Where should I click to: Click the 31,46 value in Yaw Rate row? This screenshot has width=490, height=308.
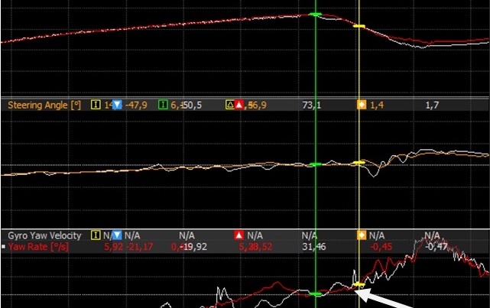click(x=313, y=246)
